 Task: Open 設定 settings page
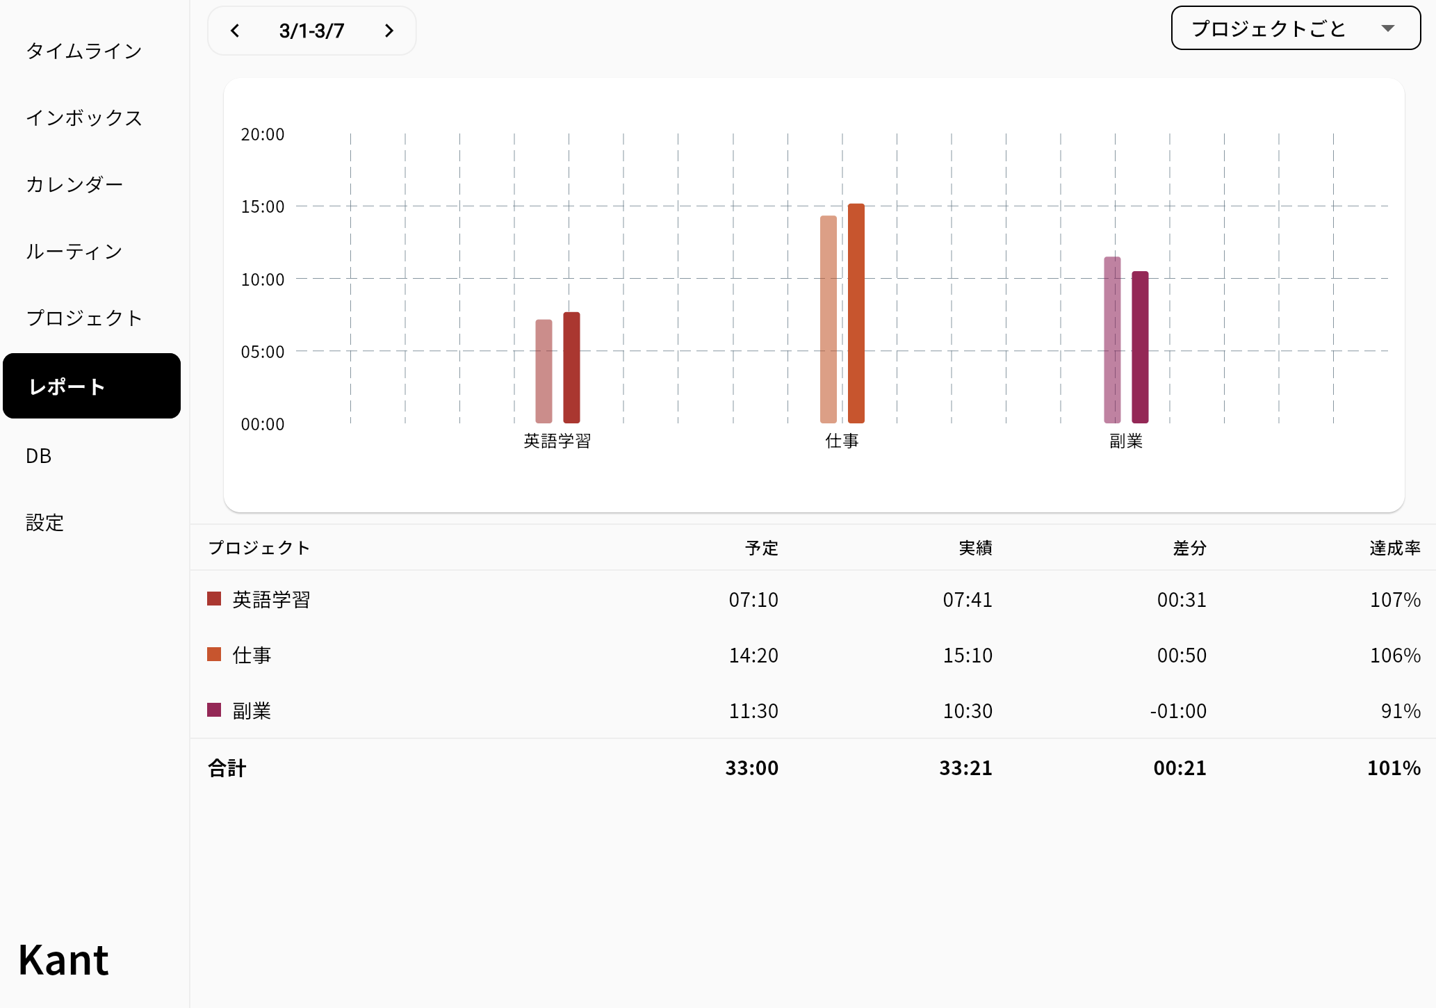[45, 523]
